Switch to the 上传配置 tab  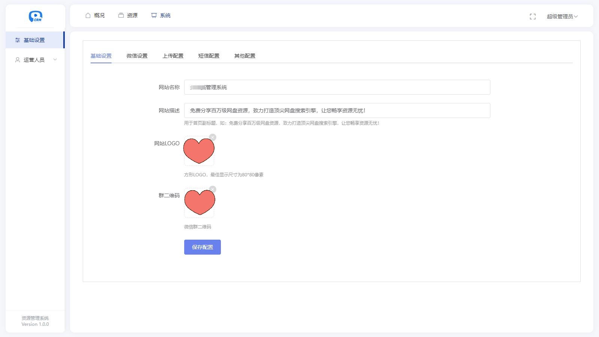pos(173,55)
